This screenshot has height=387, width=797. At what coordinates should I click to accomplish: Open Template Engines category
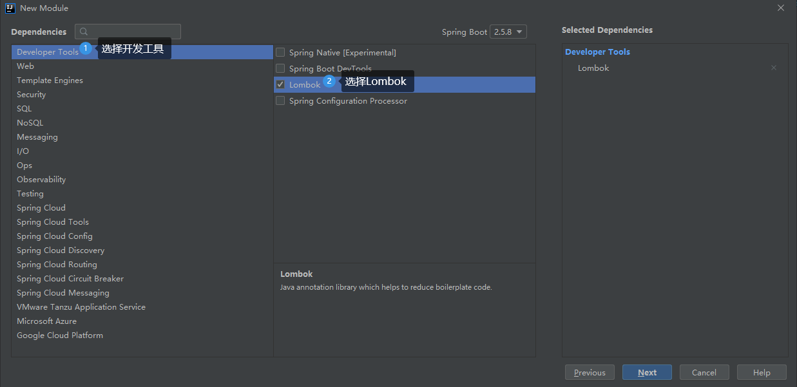pyautogui.click(x=142, y=80)
